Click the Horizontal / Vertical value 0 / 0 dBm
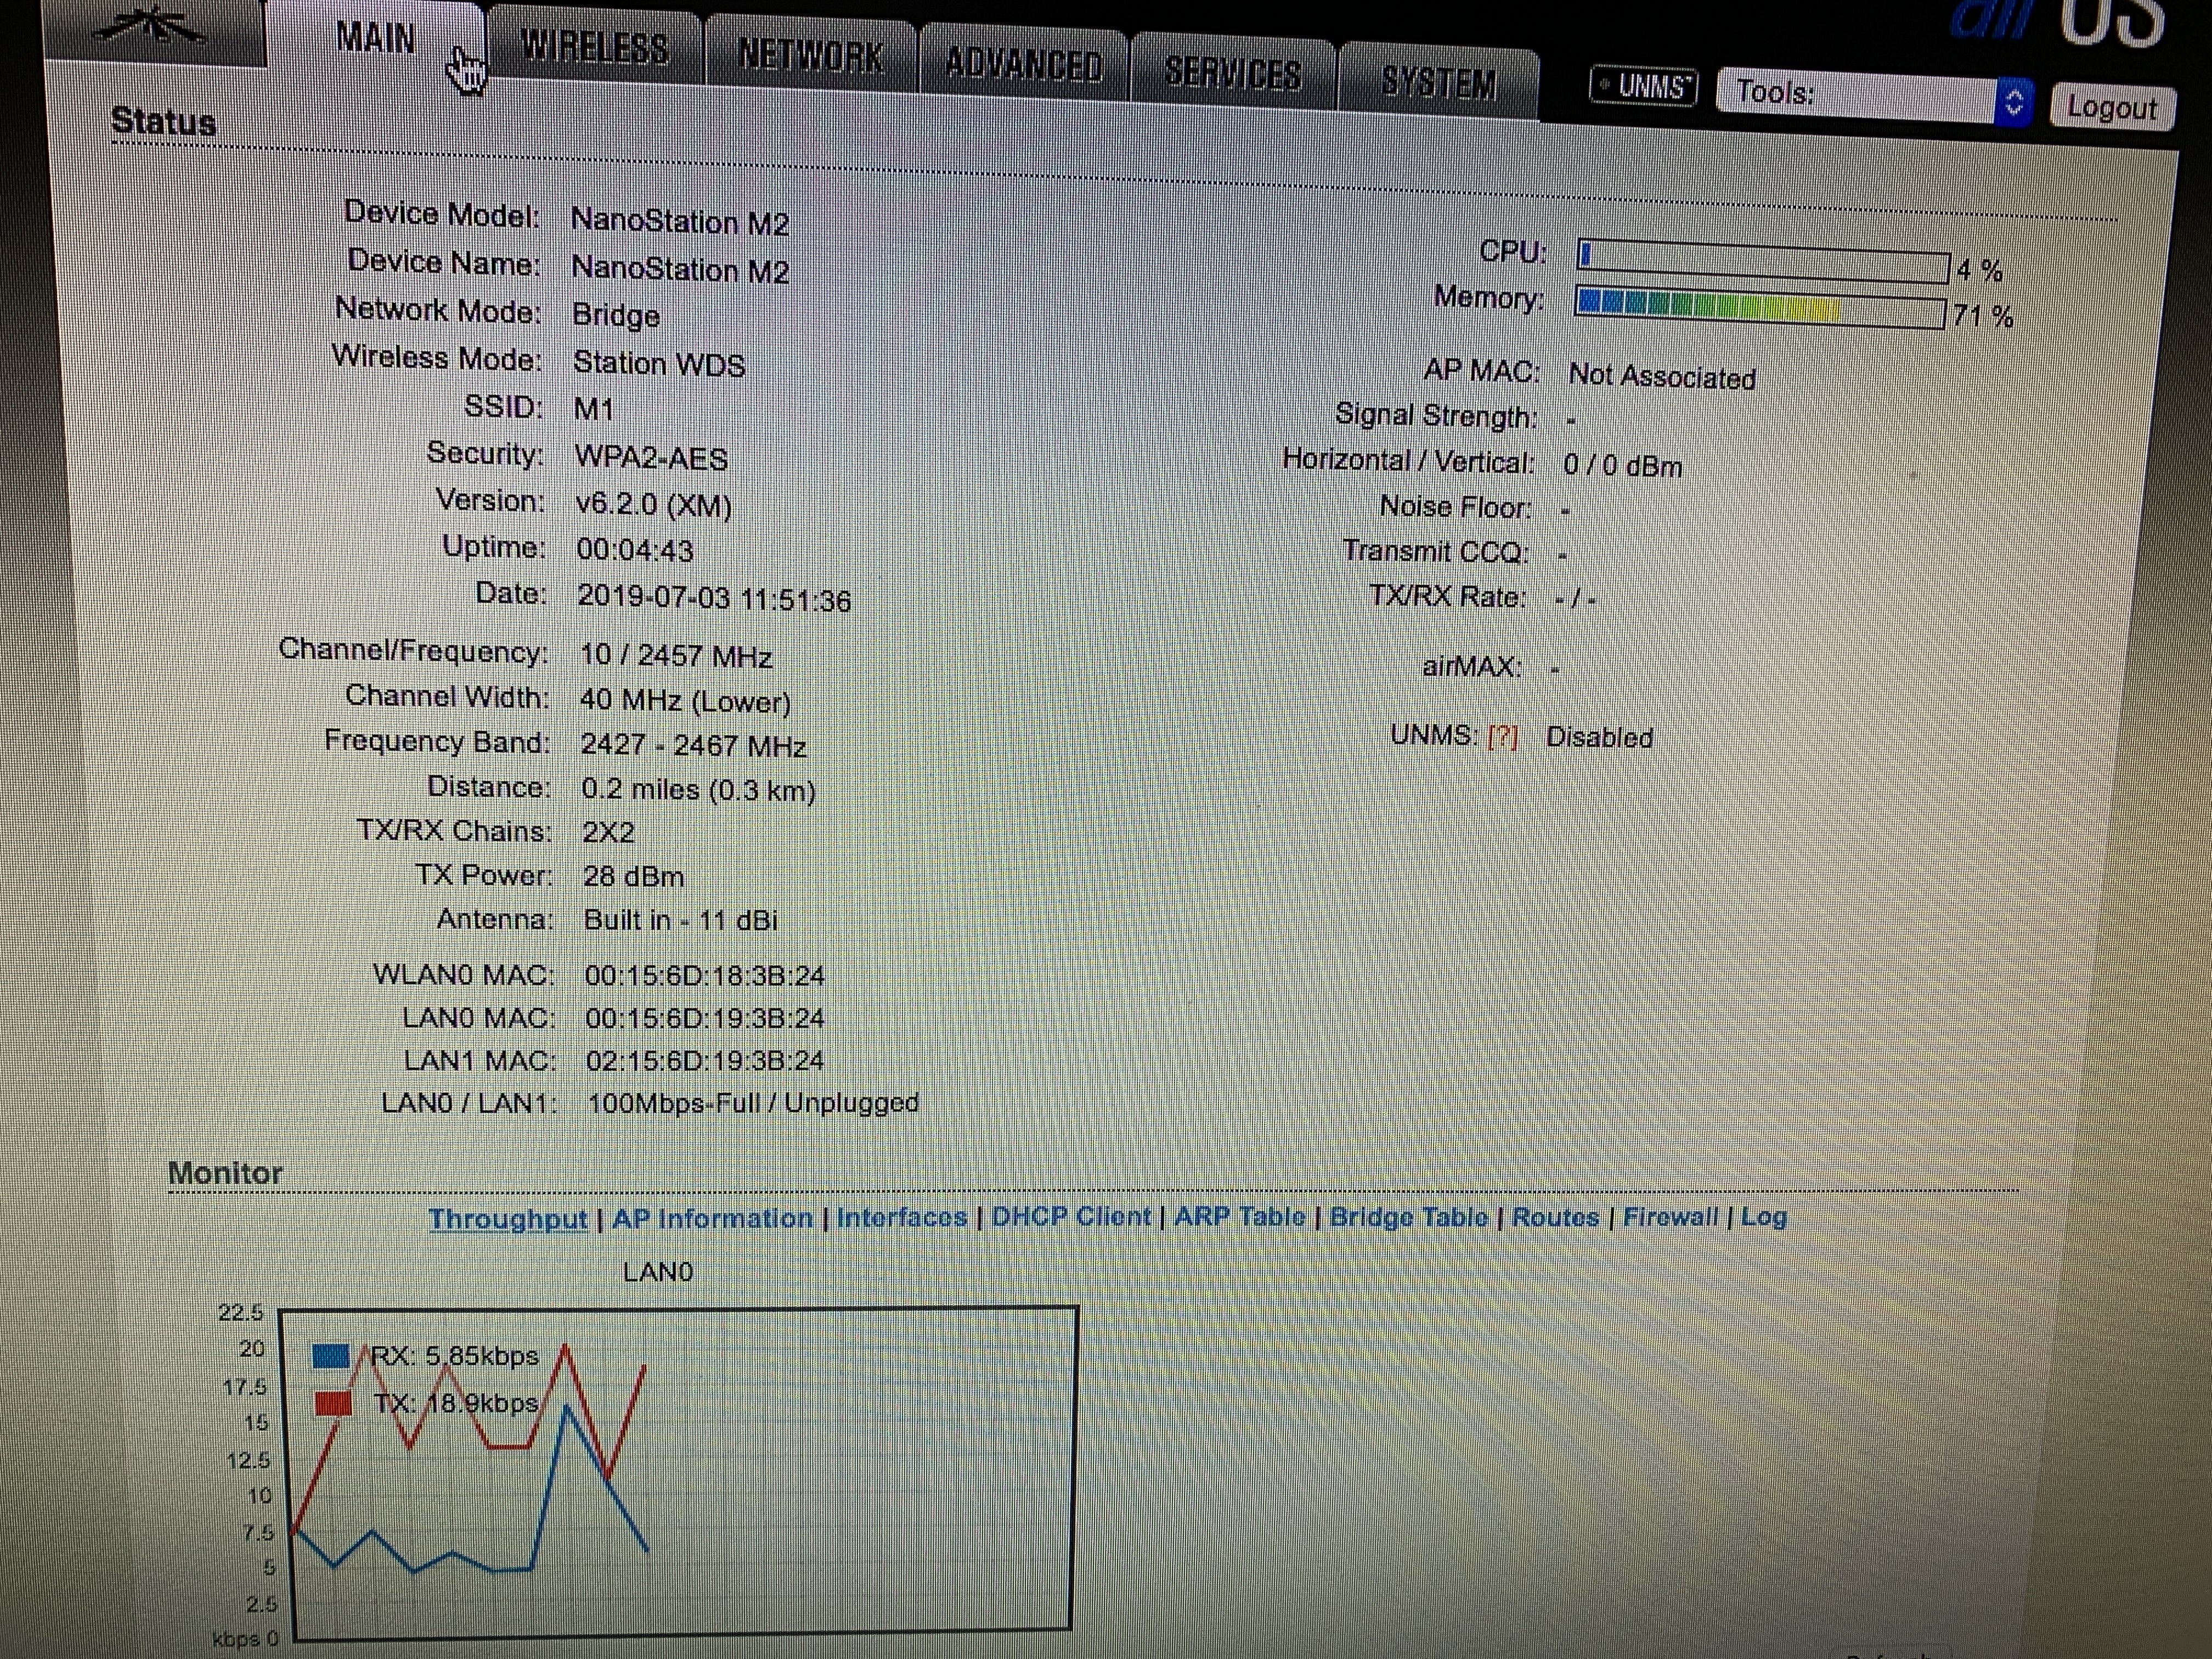Screen dimensions: 2212x1659 pos(1623,465)
